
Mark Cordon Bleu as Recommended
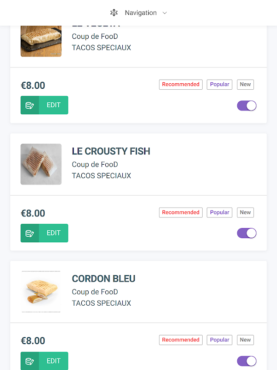(x=181, y=340)
